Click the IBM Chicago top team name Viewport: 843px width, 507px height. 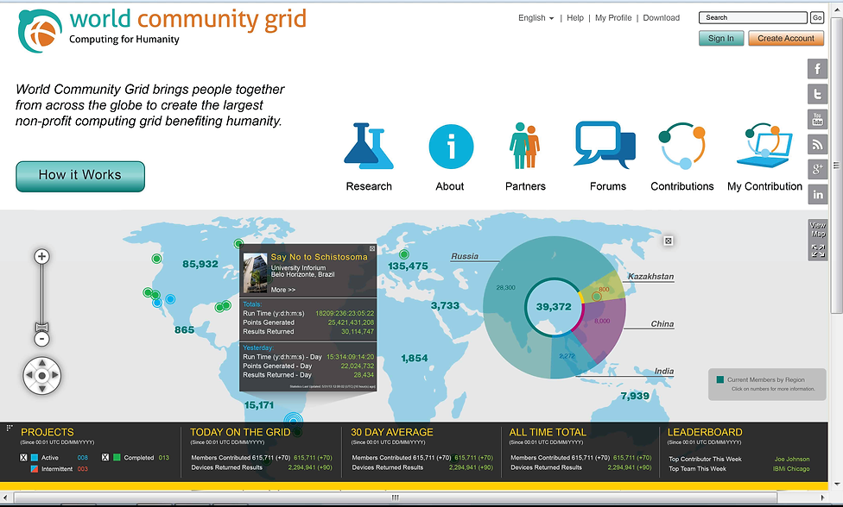(x=791, y=469)
